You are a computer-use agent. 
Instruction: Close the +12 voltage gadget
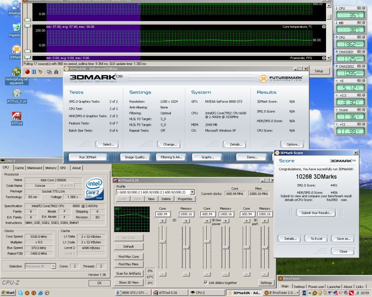(x=364, y=124)
